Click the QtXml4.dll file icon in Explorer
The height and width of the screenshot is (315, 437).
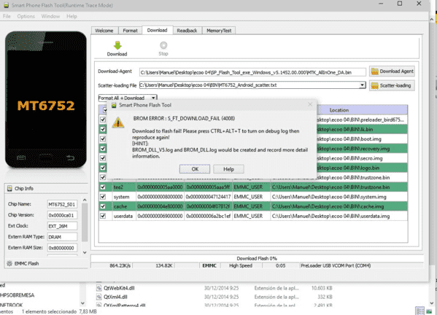tap(99, 297)
